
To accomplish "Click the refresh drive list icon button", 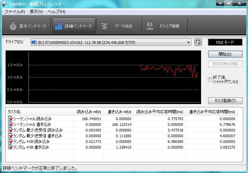I will 198,42.
